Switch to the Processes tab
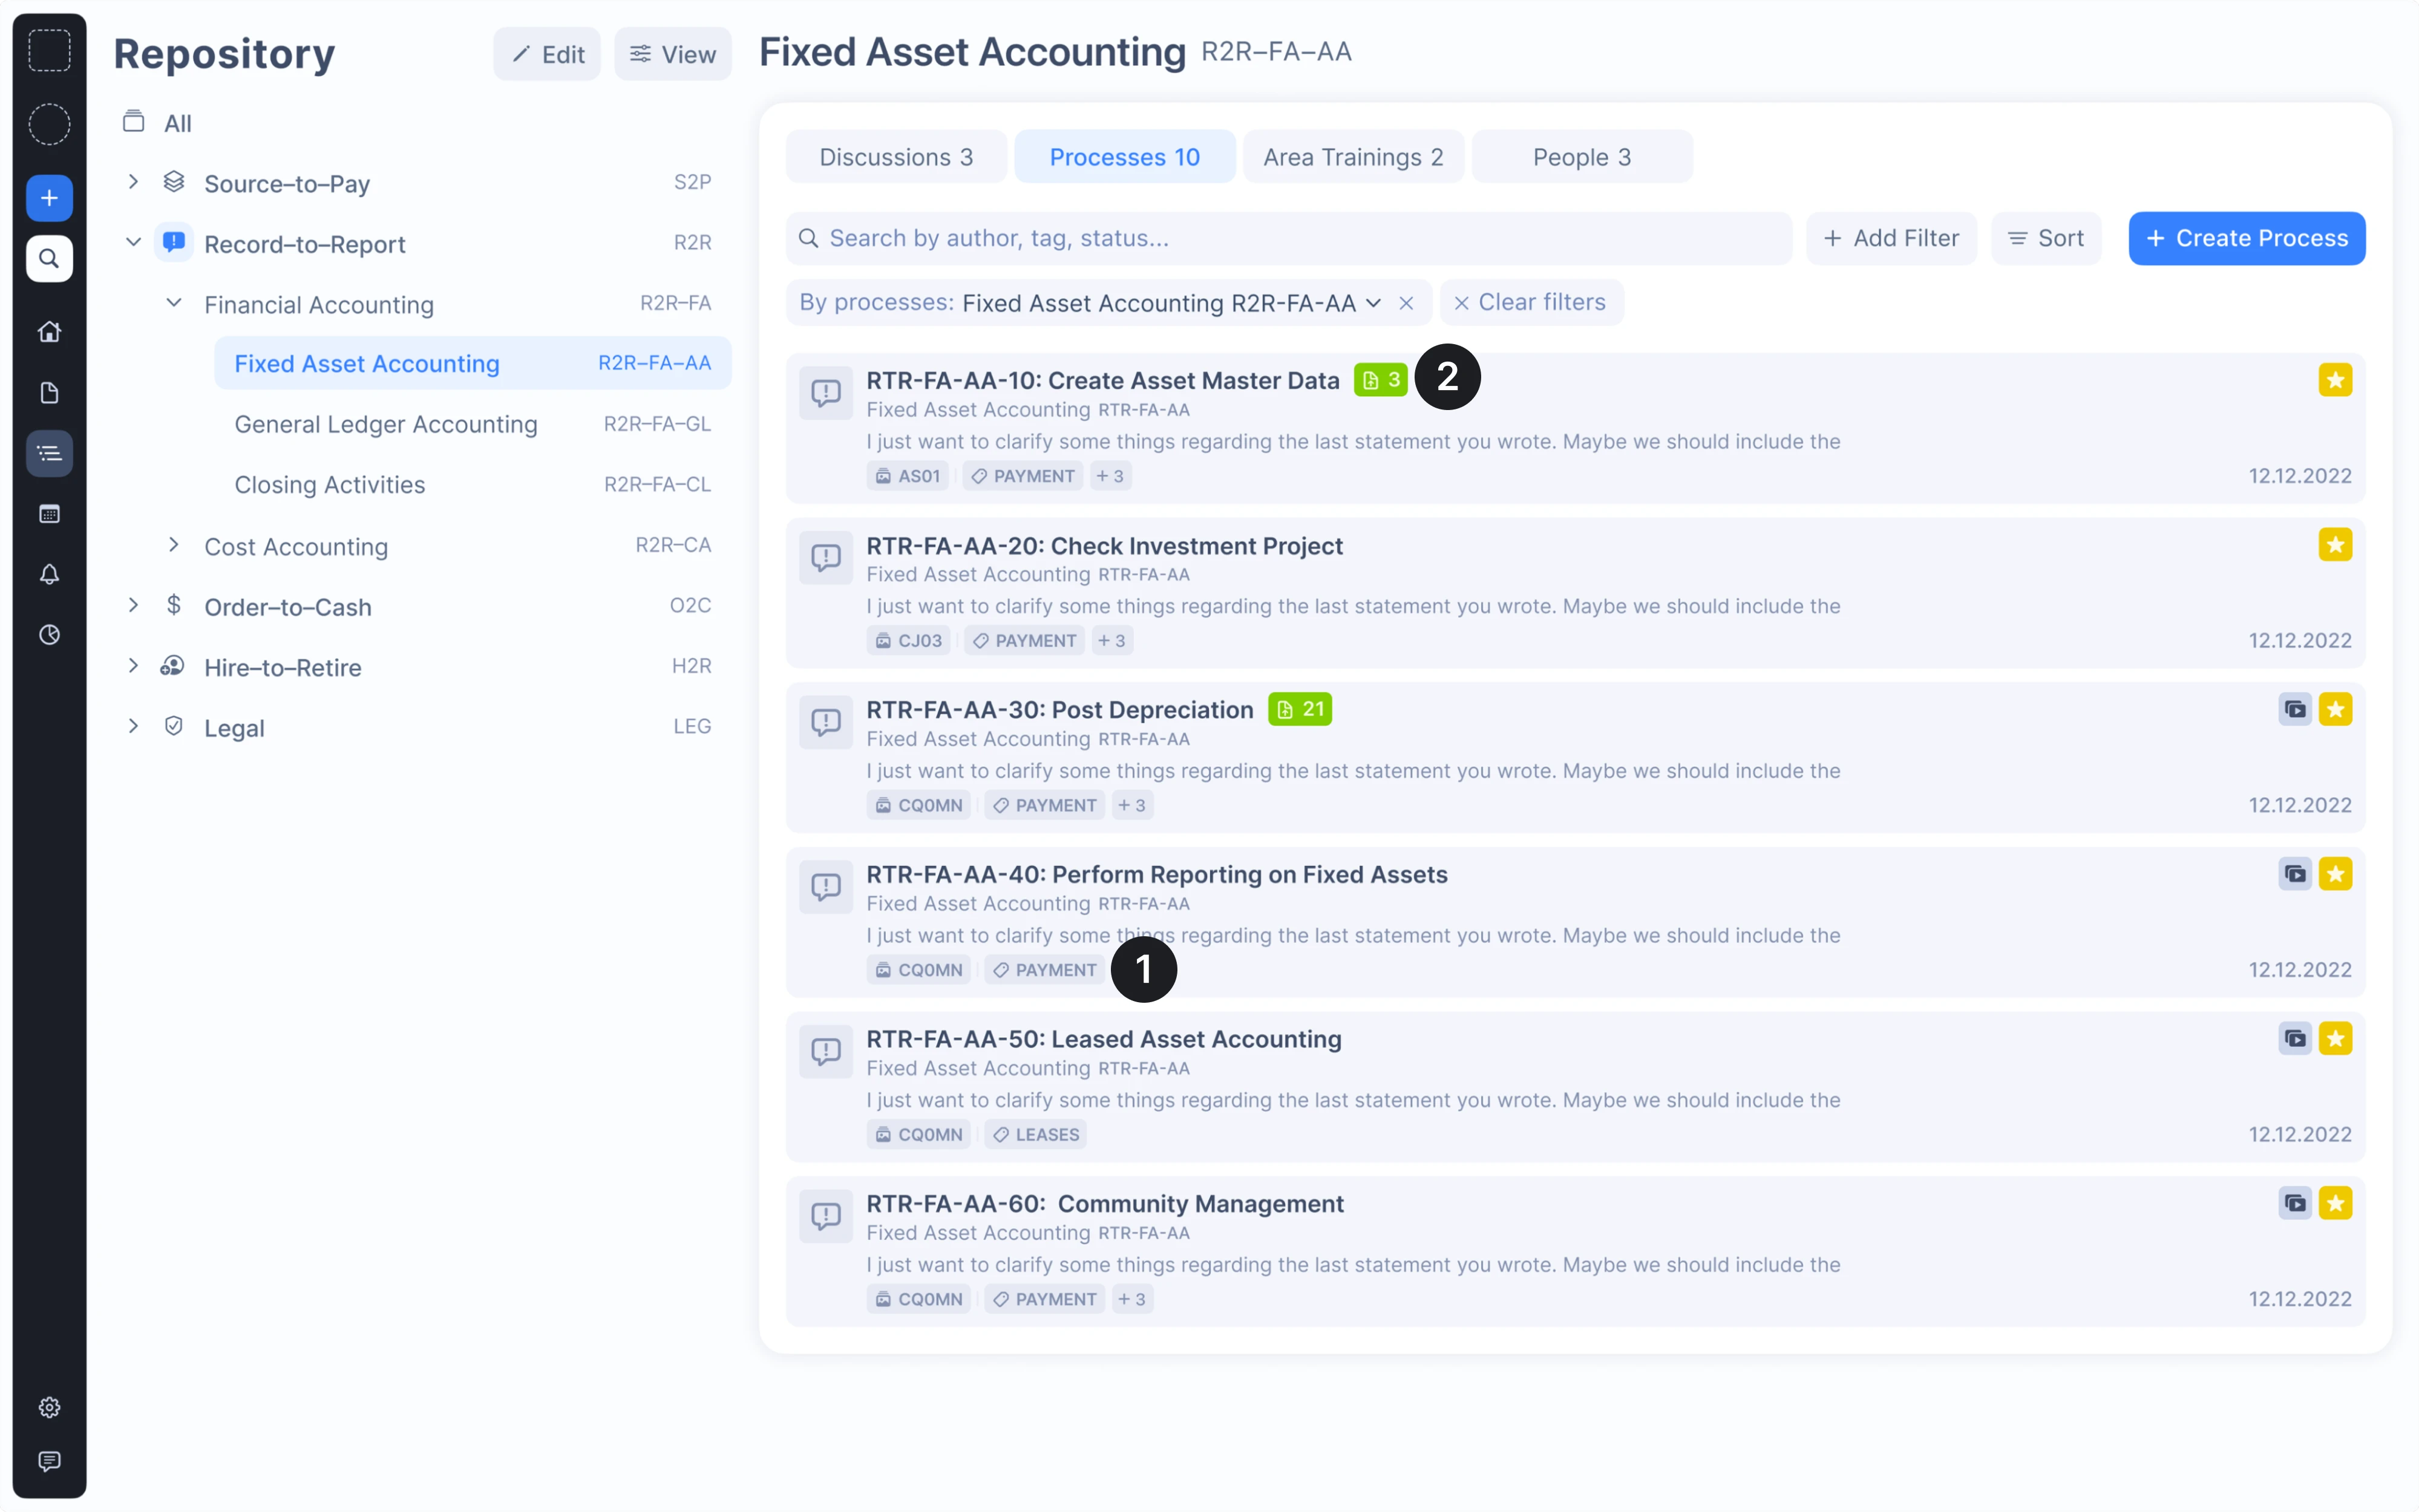The height and width of the screenshot is (1512, 2419). [1124, 157]
